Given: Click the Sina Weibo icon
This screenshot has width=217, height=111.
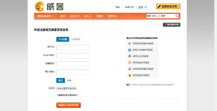Looking at the screenshot, I should click(x=129, y=43).
